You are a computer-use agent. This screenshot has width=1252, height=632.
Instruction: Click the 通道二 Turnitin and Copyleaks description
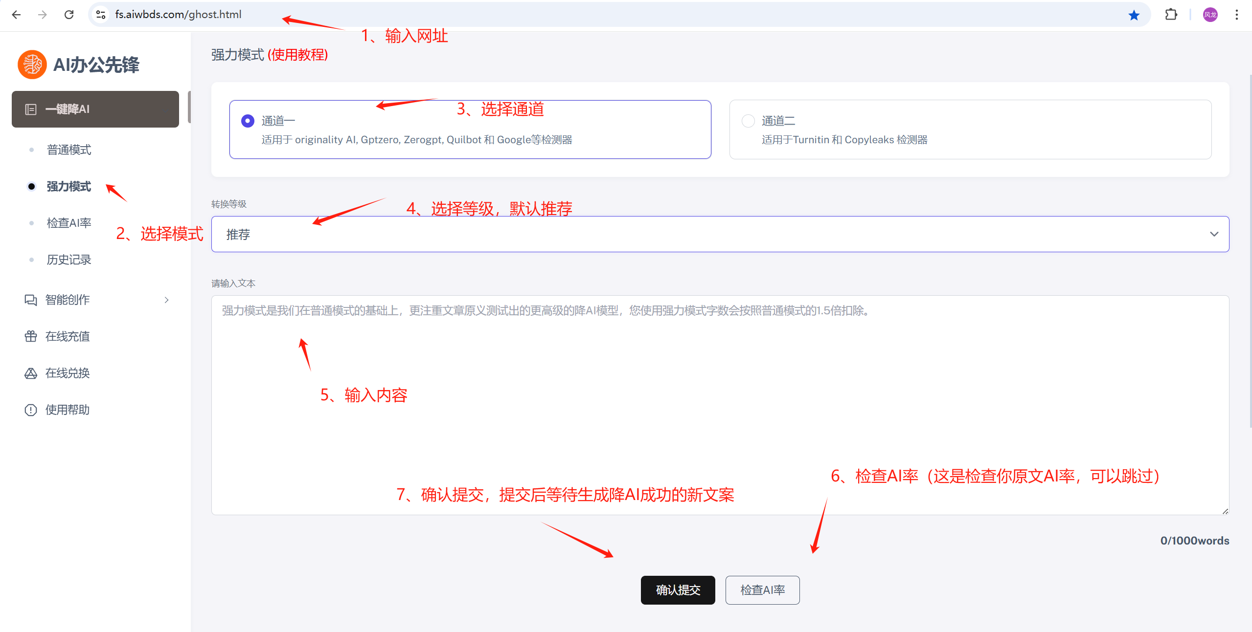844,140
